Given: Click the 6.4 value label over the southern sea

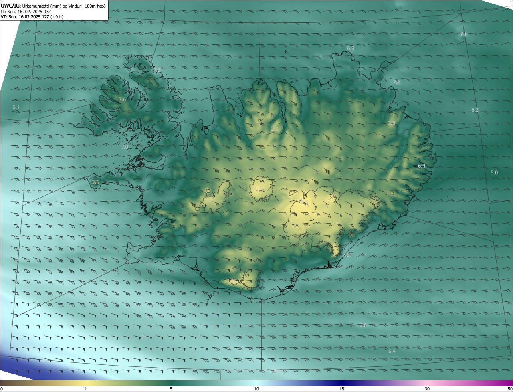Looking at the screenshot, I should [x=392, y=351].
